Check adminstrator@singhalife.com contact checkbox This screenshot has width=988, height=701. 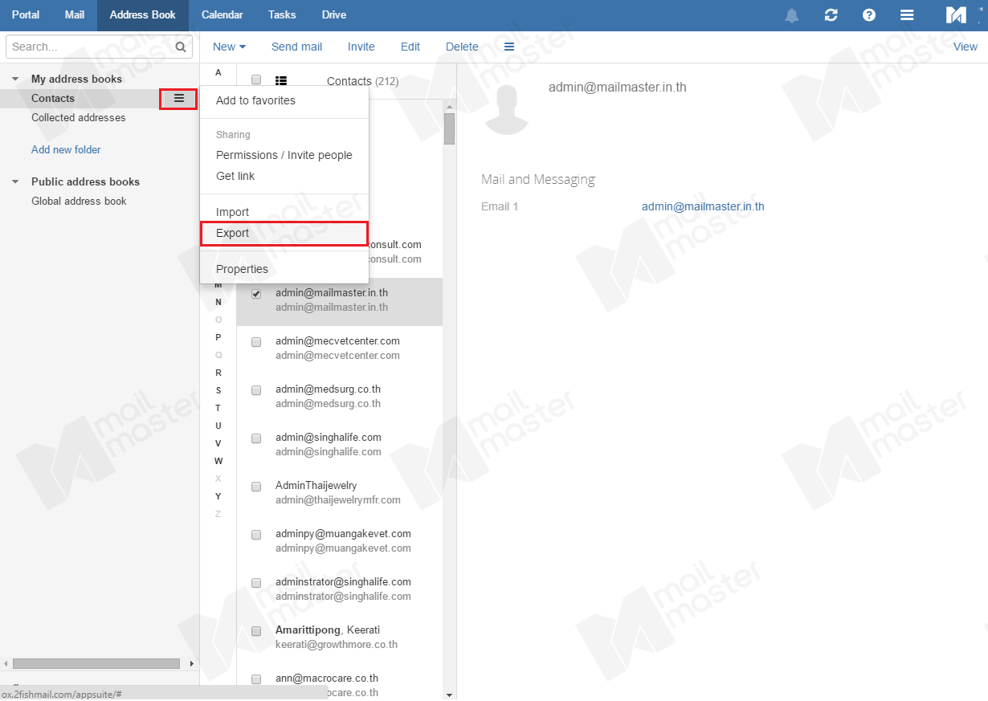(x=256, y=583)
